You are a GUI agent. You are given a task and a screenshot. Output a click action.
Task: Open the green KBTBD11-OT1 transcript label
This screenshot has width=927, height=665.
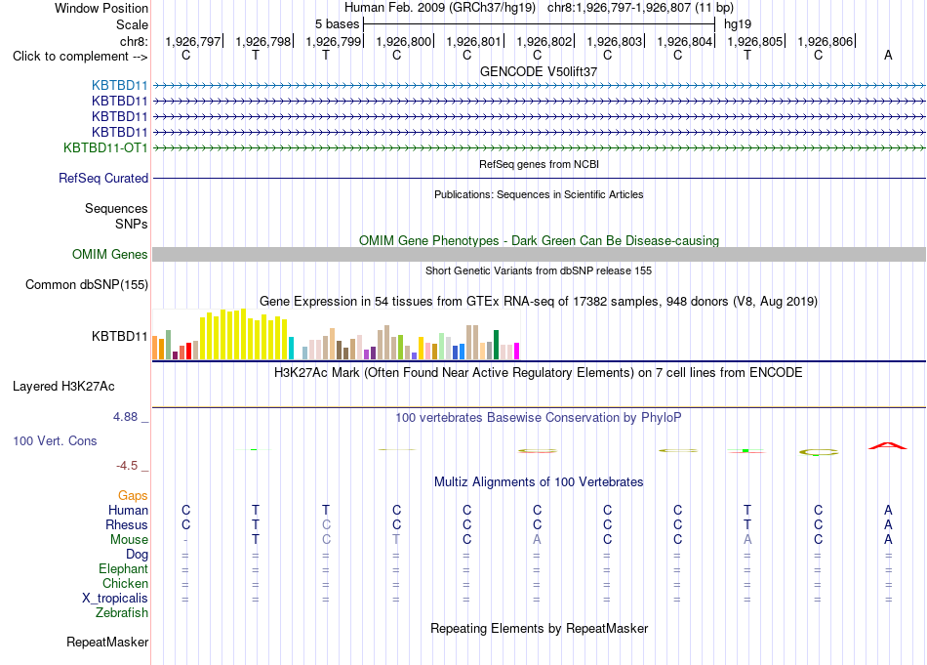(105, 147)
